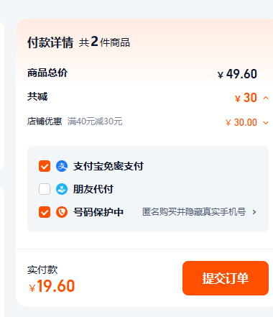Click 匿名购买并隐藏真实手机号 link text
Screen dimensions: 273x317
[x=194, y=212]
